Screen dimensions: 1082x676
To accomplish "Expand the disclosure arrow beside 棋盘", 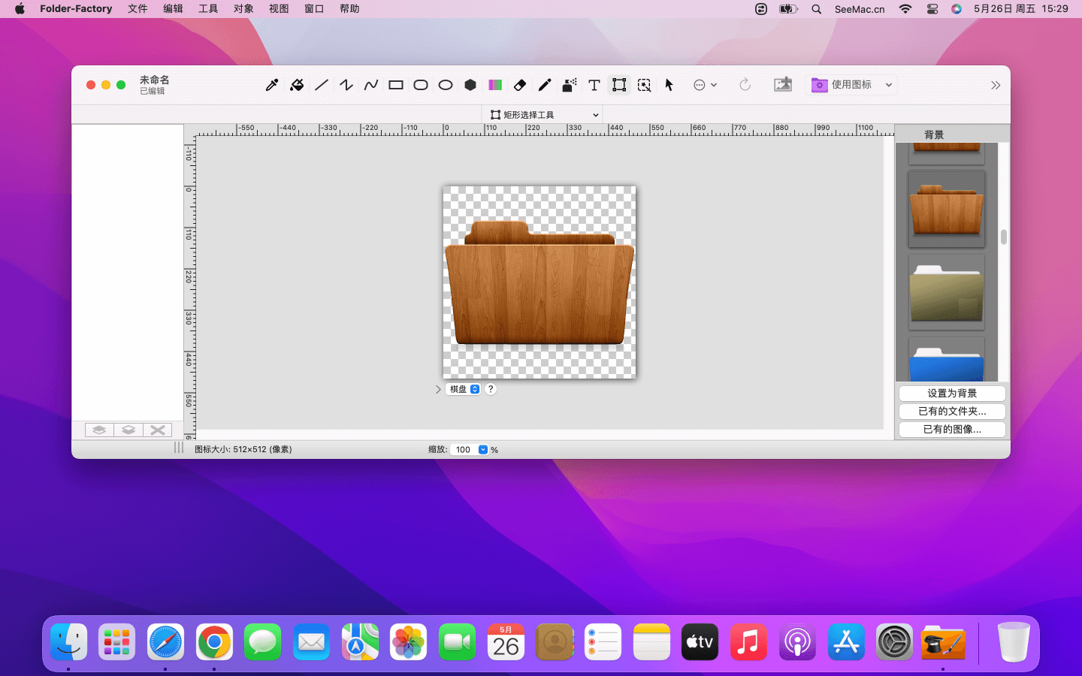I will point(438,389).
